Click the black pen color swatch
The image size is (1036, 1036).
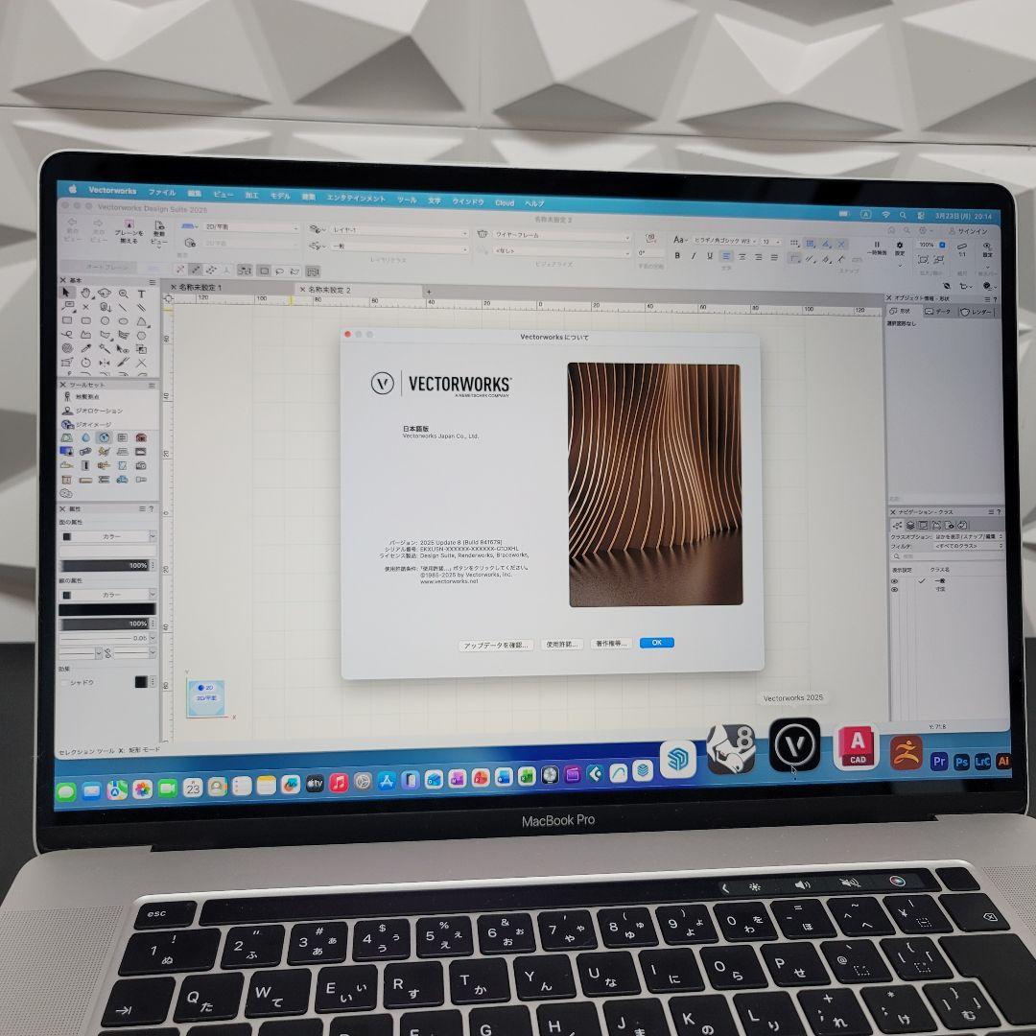tap(107, 609)
